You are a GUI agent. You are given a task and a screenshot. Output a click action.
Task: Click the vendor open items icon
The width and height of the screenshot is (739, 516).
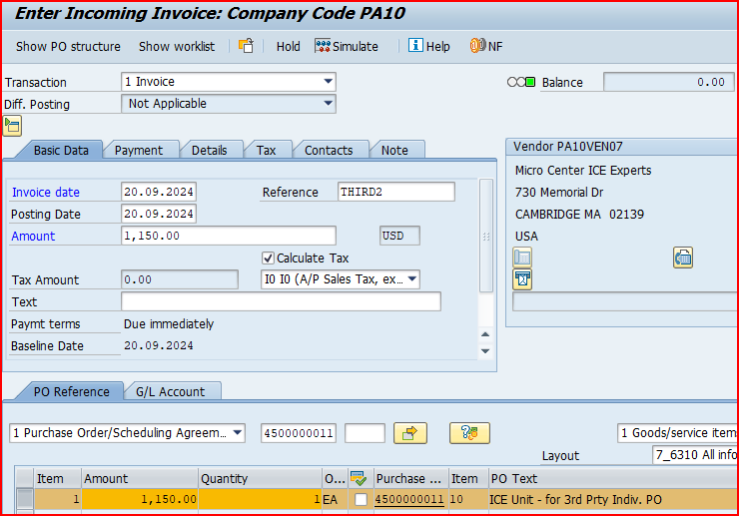683,258
